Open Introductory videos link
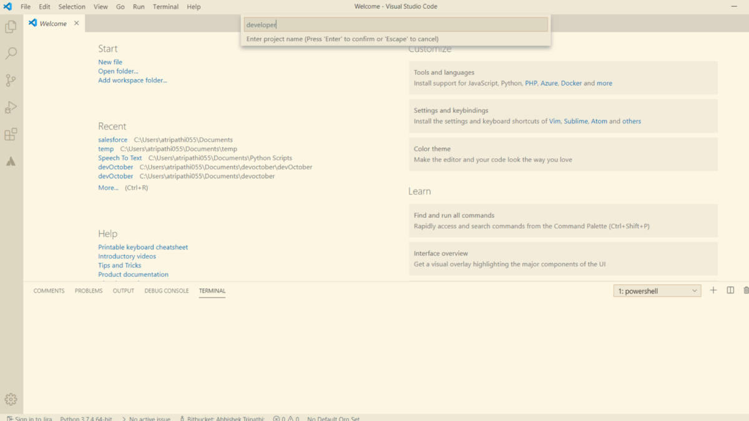 coord(127,256)
